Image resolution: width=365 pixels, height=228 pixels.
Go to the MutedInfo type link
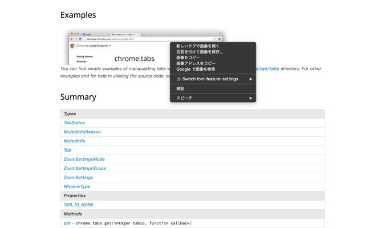(x=74, y=141)
